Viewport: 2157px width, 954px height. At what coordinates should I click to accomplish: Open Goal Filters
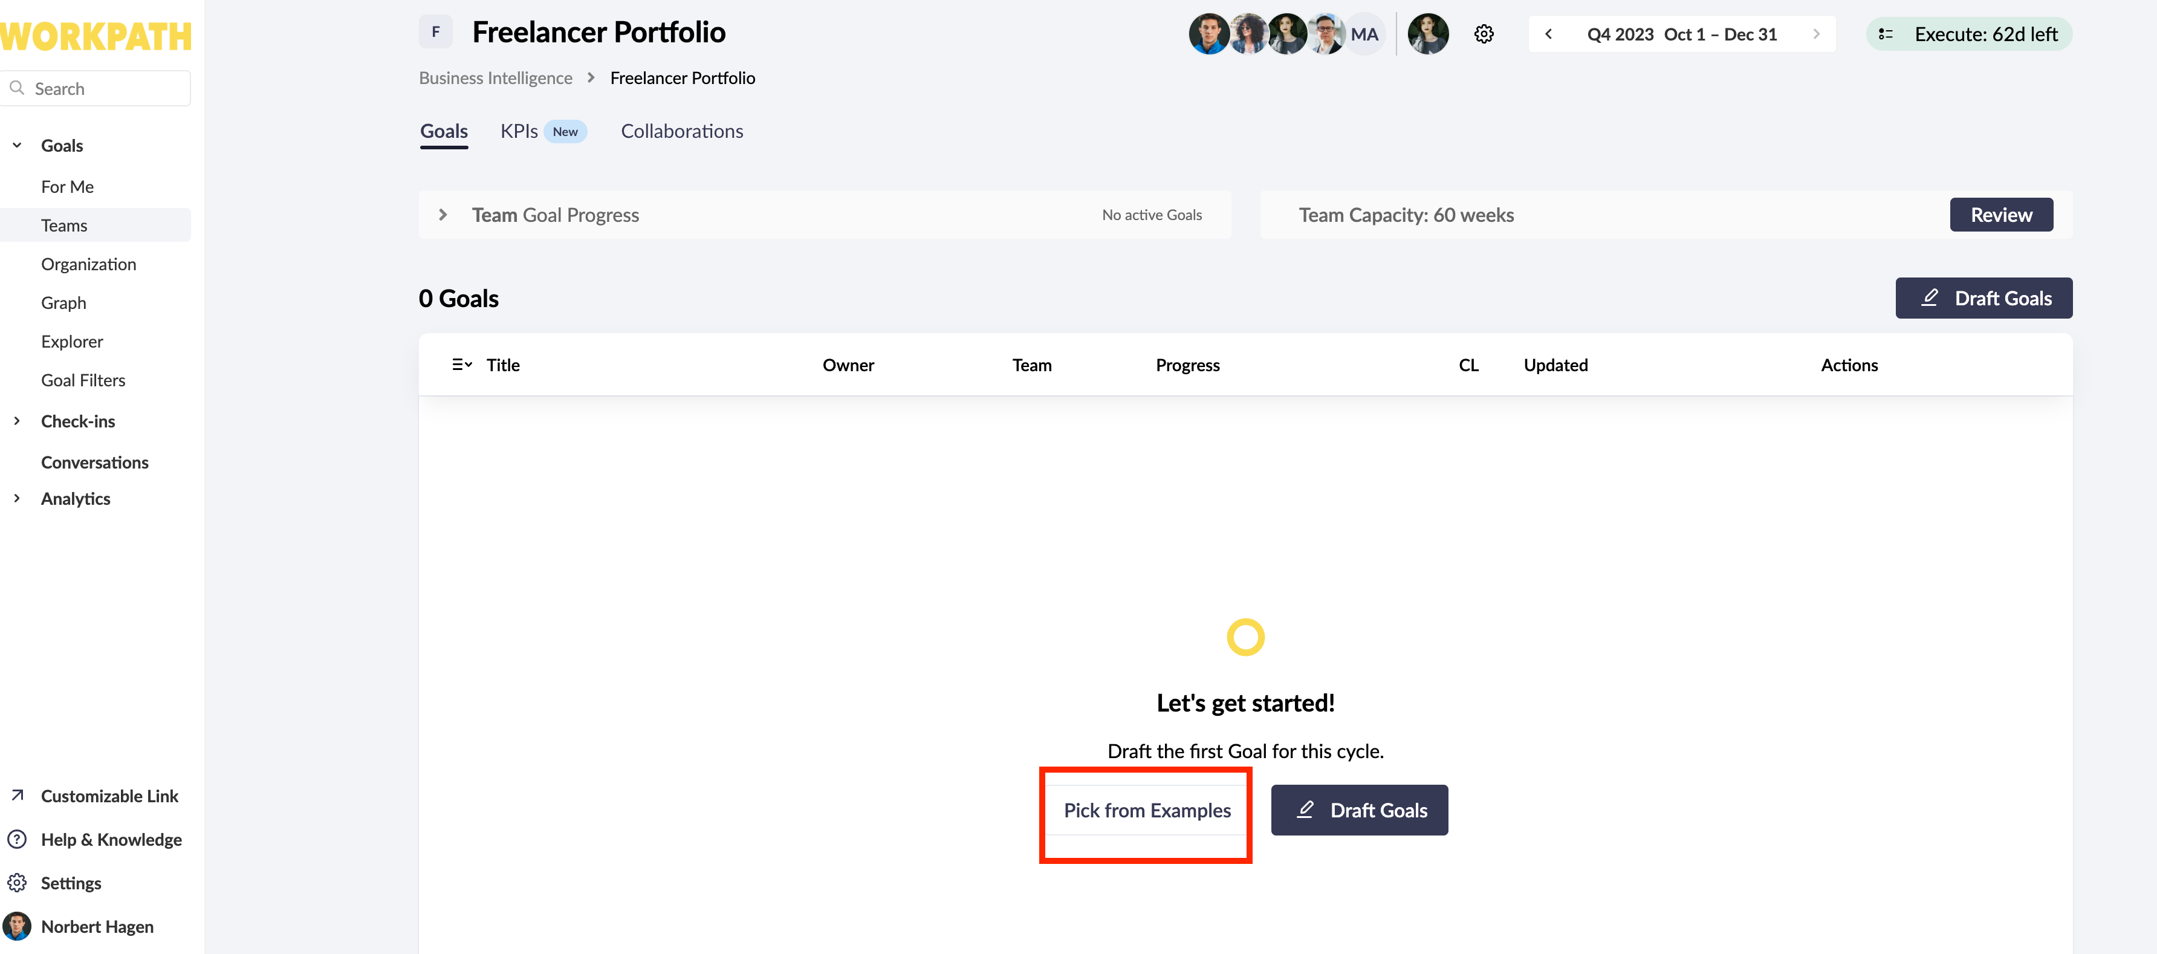click(x=83, y=380)
